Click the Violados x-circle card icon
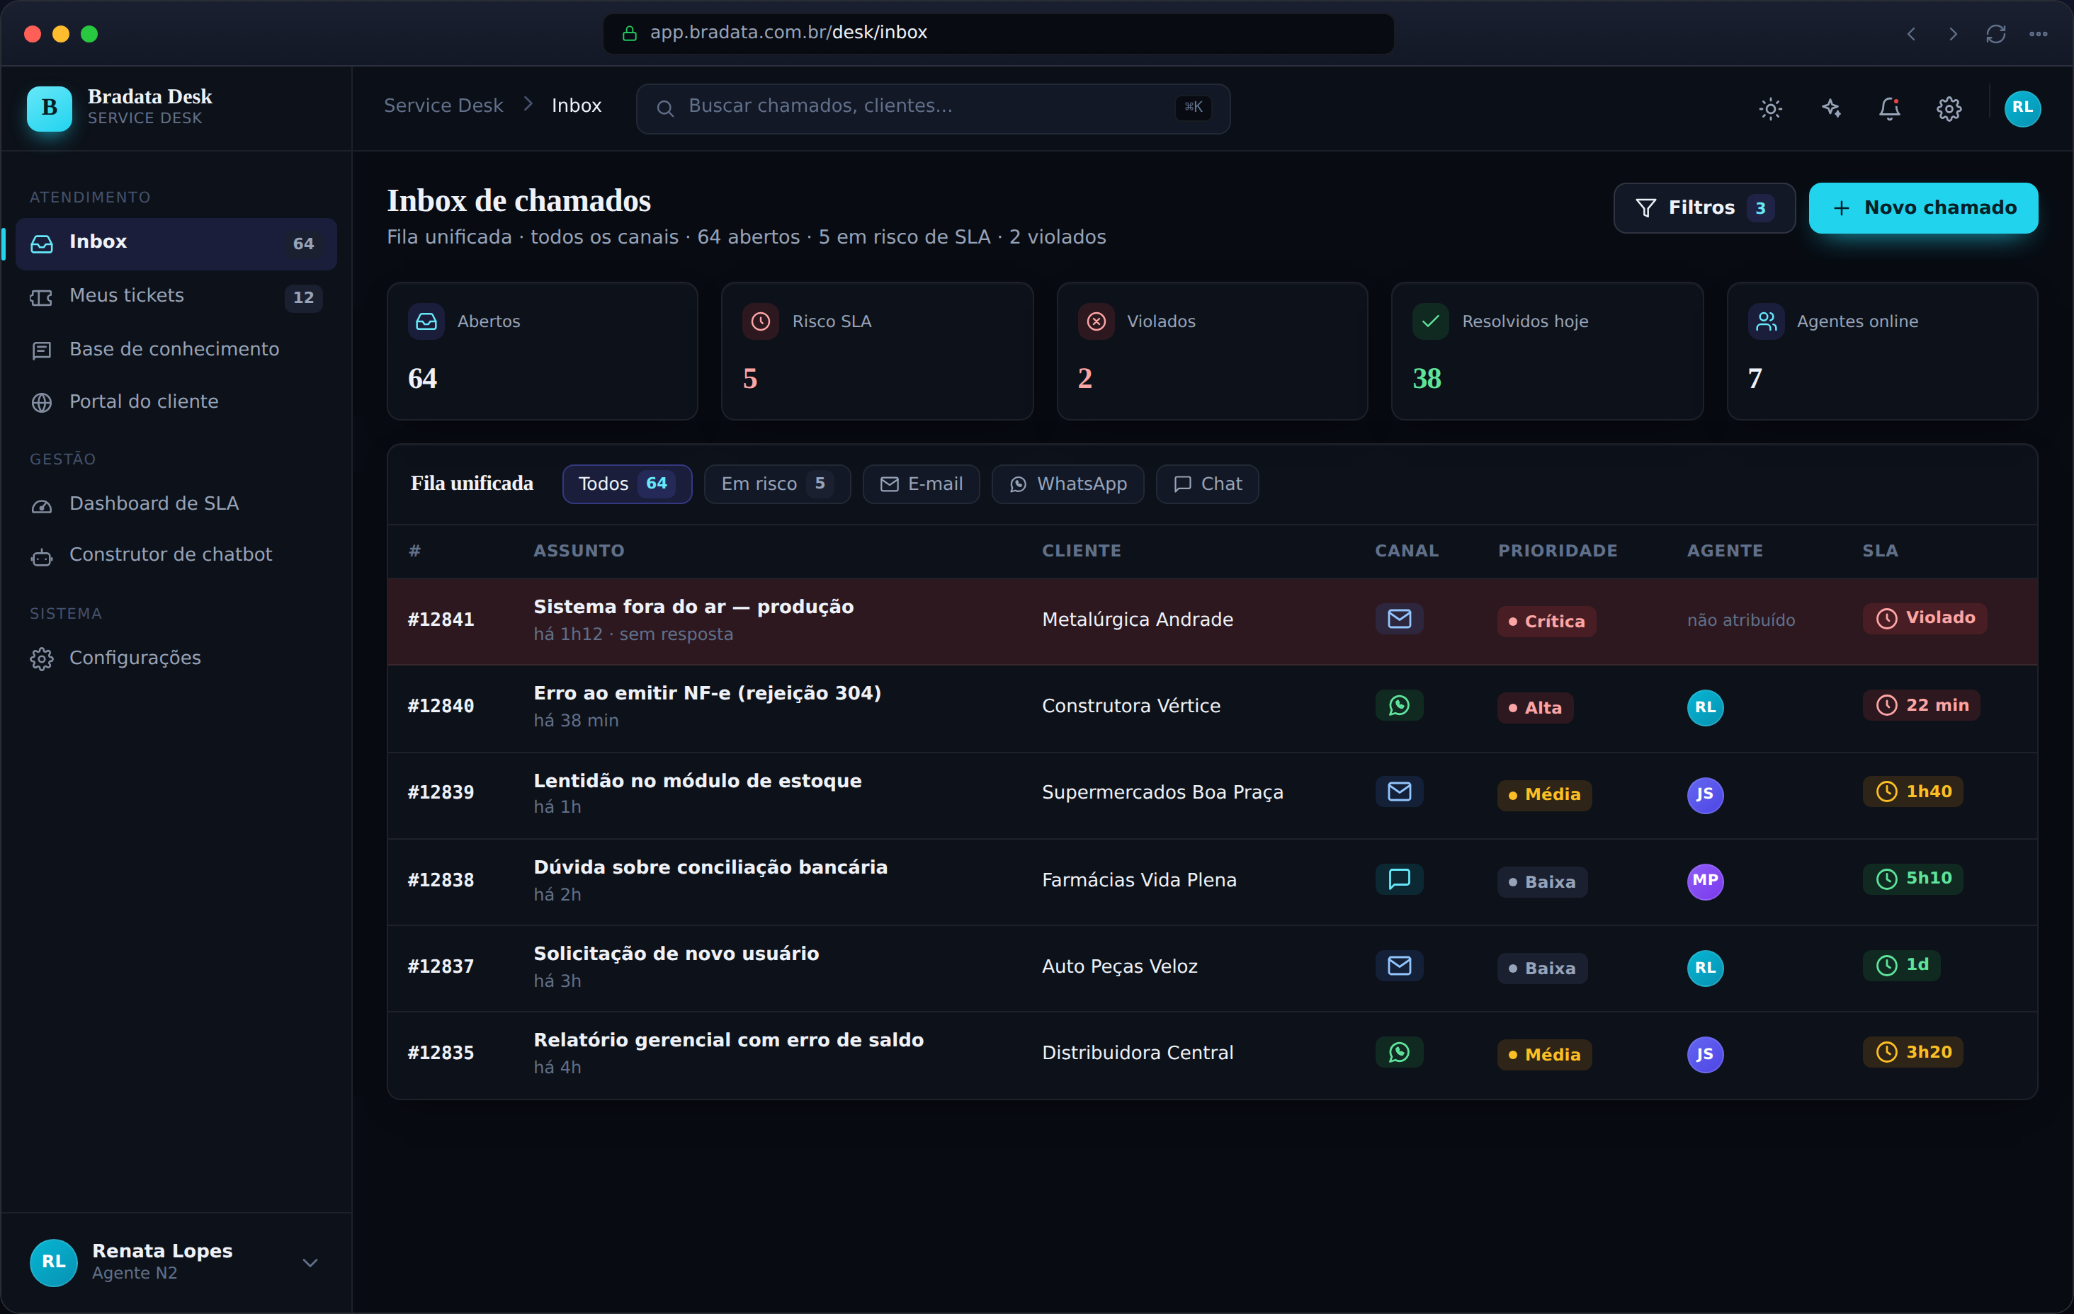2074x1314 pixels. click(1096, 321)
